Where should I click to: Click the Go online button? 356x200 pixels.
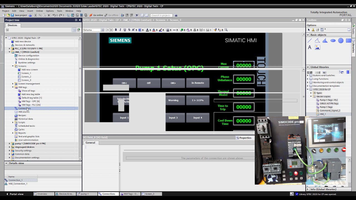click(96, 15)
